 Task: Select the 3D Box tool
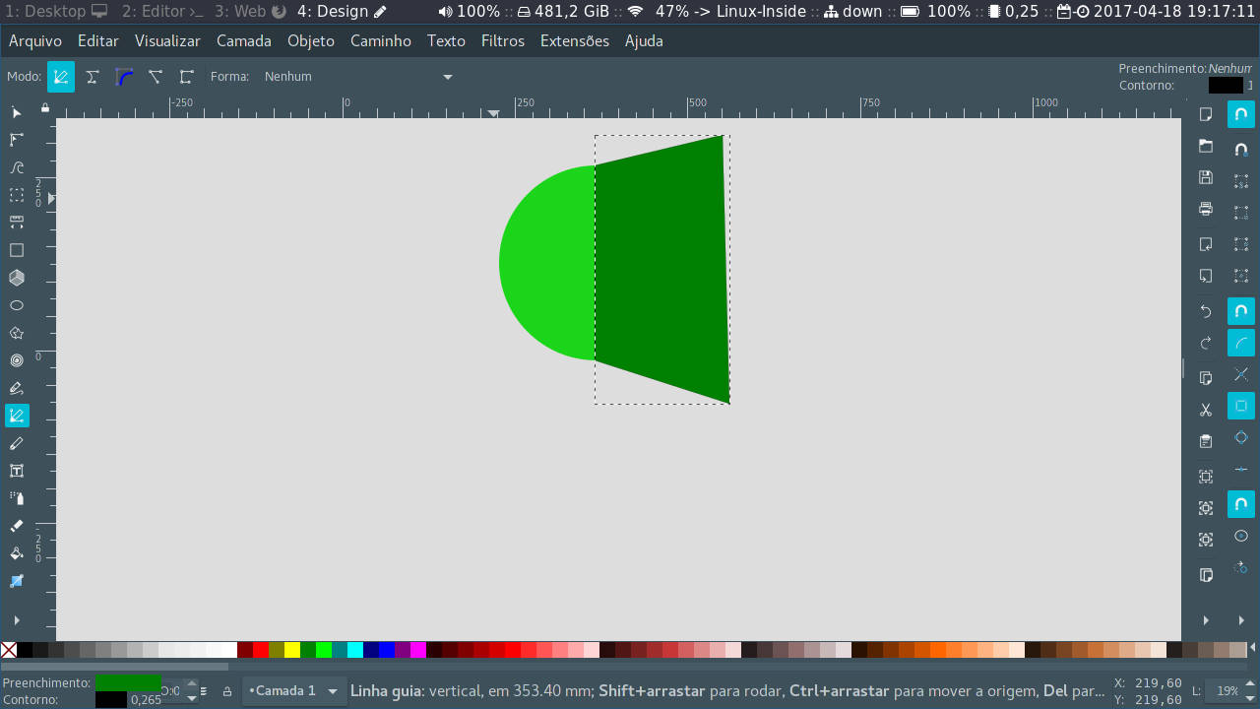click(x=17, y=278)
